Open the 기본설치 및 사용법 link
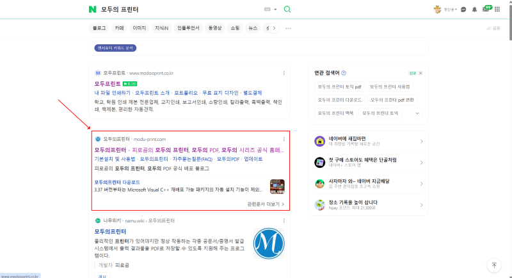This screenshot has width=512, height=278. click(115, 159)
